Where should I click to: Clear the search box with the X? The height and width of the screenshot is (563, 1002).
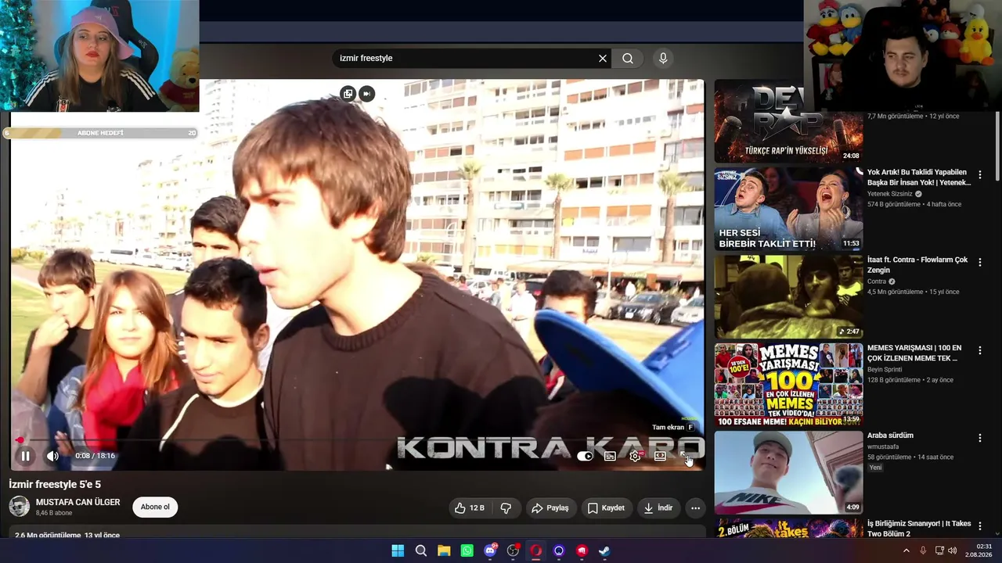coord(603,58)
